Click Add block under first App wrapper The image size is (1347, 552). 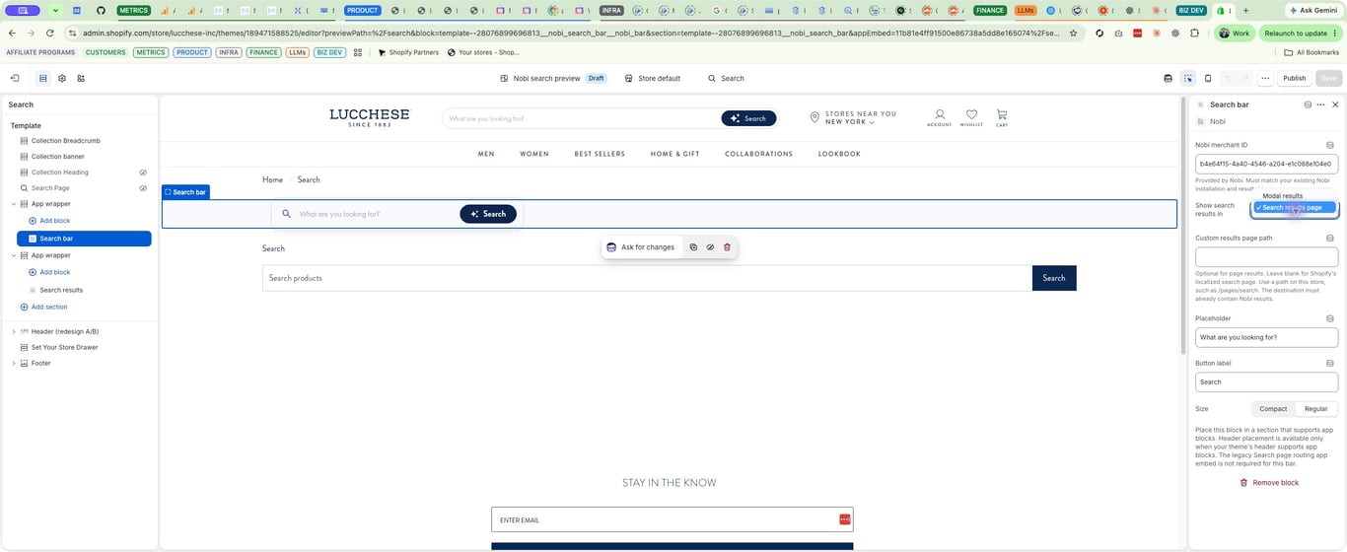49,221
